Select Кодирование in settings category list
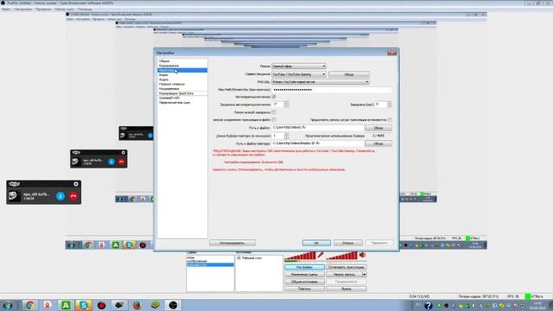 point(182,66)
